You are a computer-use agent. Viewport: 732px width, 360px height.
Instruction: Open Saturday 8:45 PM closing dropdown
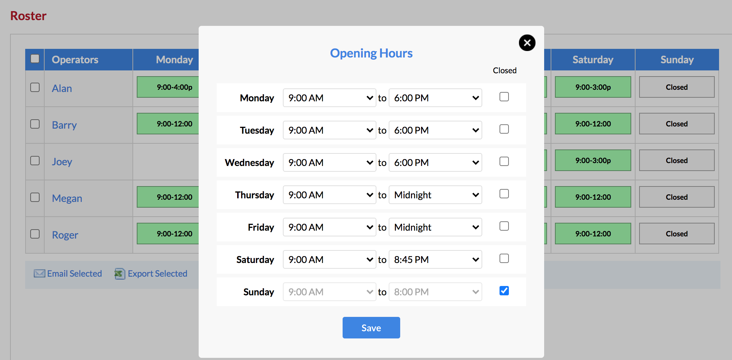tap(435, 259)
